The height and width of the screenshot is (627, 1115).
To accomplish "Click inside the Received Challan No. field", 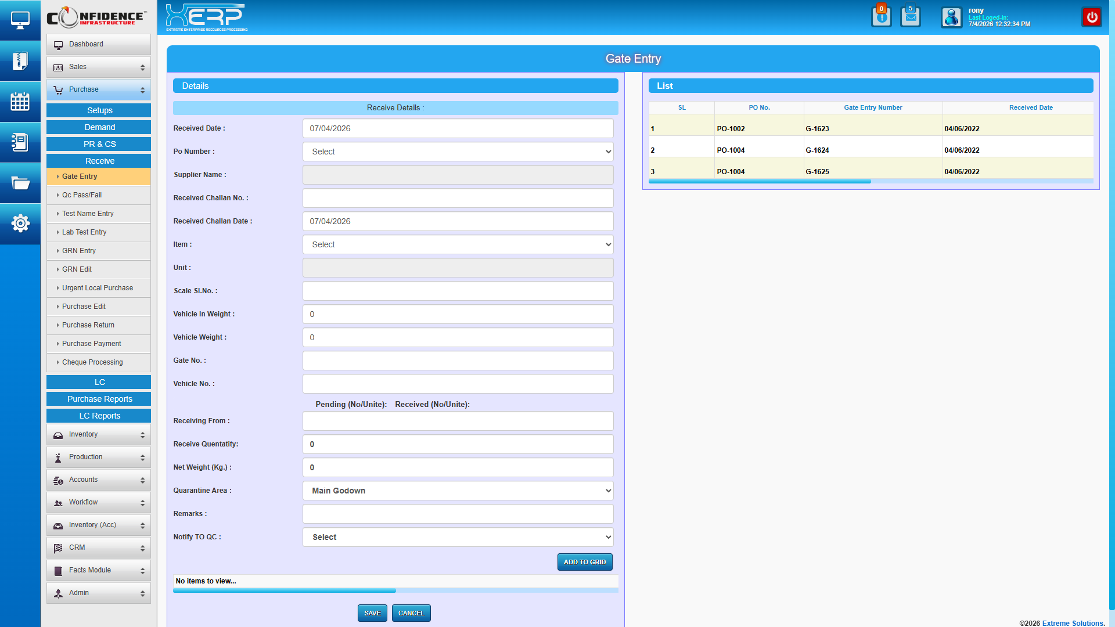I will click(458, 198).
